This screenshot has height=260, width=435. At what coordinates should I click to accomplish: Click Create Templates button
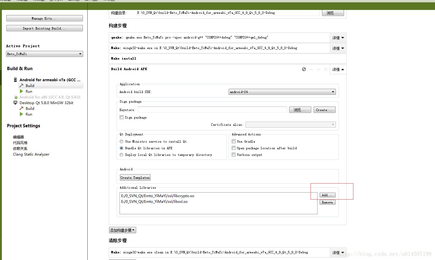coord(135,177)
